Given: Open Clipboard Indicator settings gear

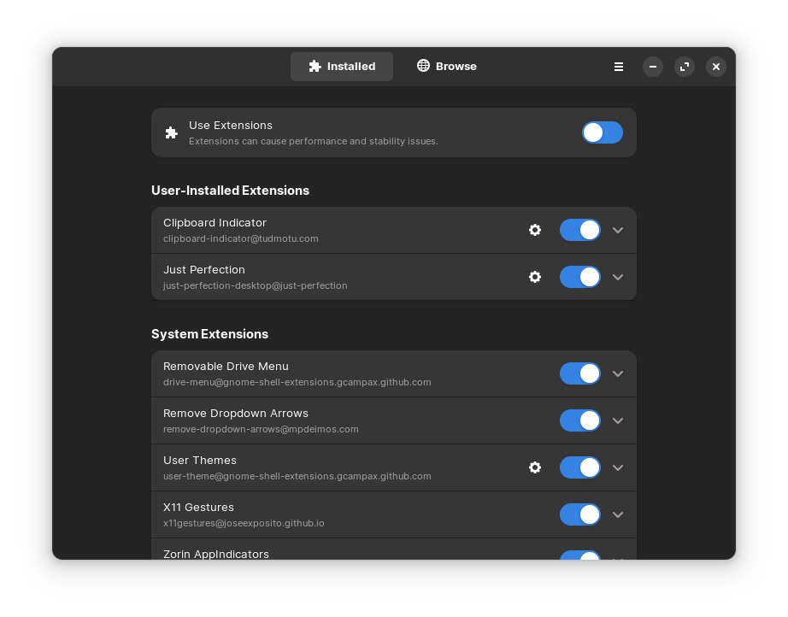Looking at the screenshot, I should click(535, 230).
